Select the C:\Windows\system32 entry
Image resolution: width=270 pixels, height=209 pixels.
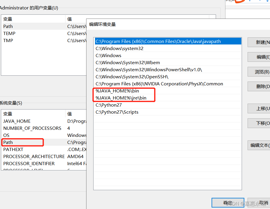[x=168, y=49]
